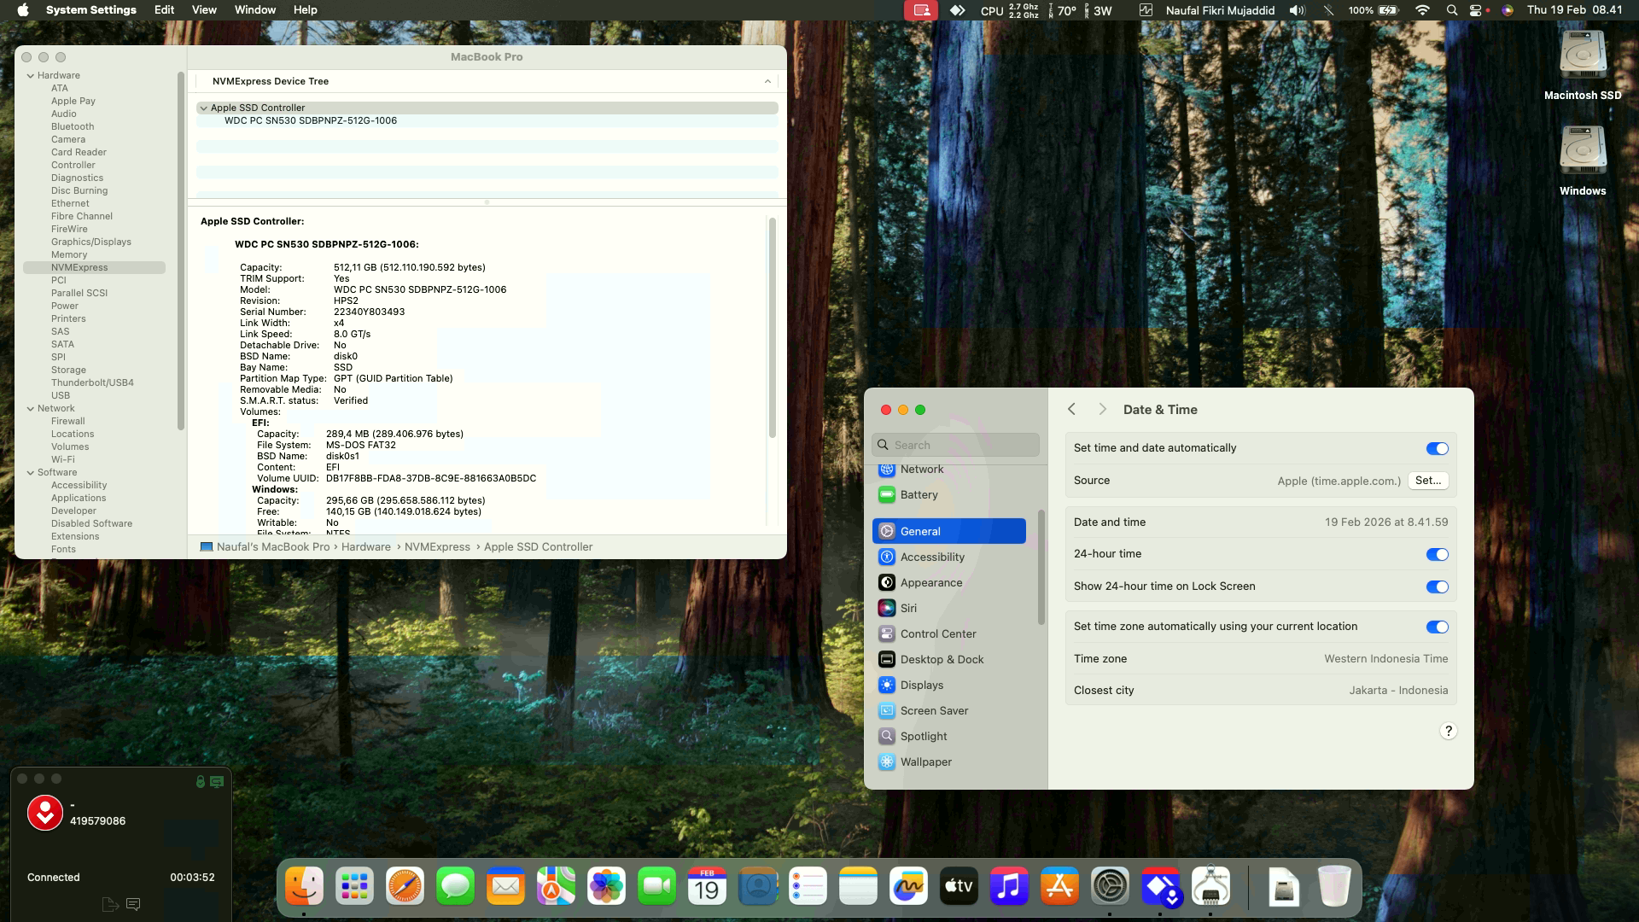Viewport: 1639px width, 922px height.
Task: Toggle the 24-hour time switch
Action: (x=1437, y=554)
